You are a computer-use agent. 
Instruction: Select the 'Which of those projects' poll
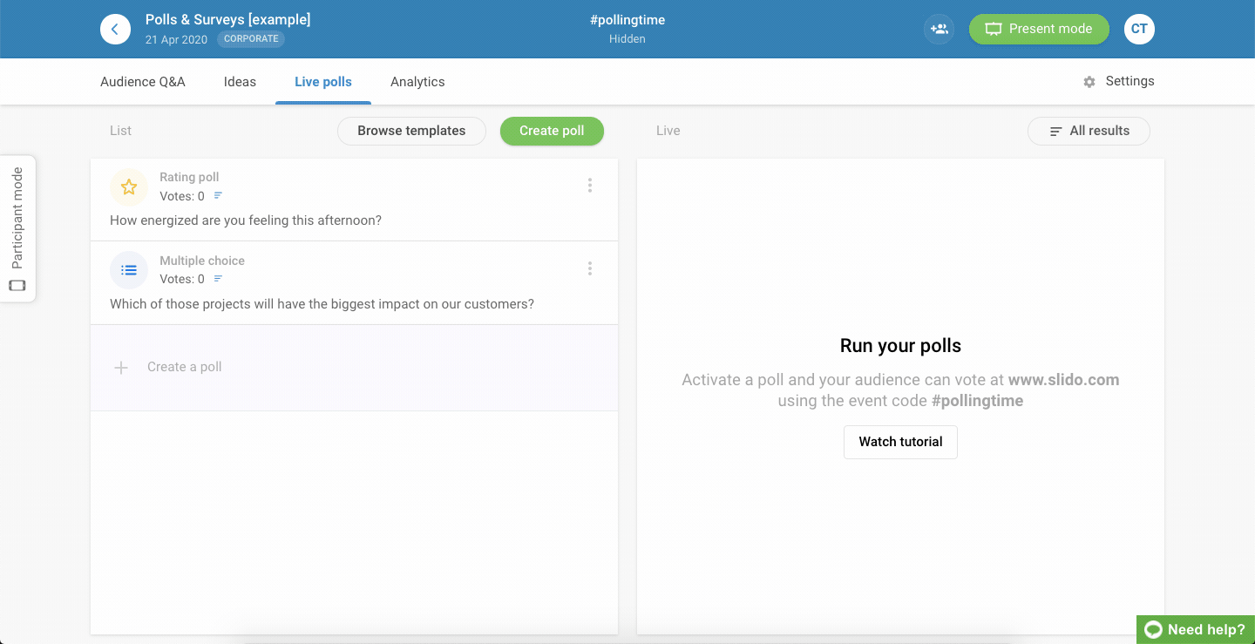pos(354,283)
